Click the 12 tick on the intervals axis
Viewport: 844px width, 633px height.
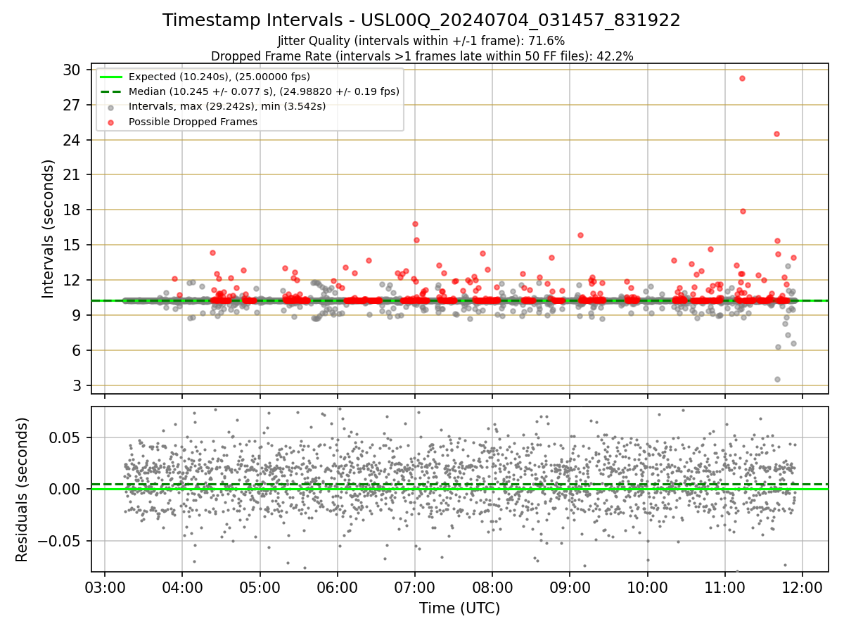(71, 280)
